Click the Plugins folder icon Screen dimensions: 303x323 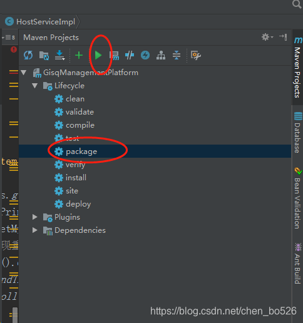(48, 217)
